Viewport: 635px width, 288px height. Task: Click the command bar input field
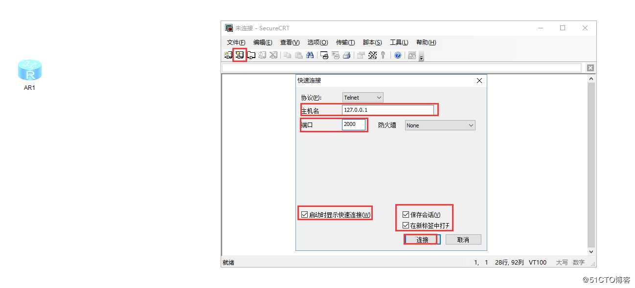tap(402, 68)
